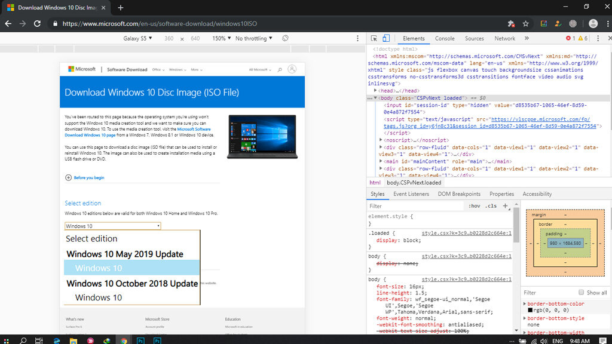
Task: Click the blocked plugin puzzle icon
Action: [511, 24]
